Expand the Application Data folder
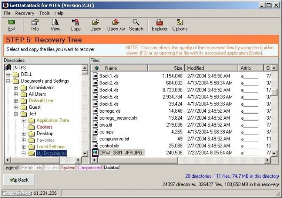This screenshot has height=198, width=282. click(24, 121)
